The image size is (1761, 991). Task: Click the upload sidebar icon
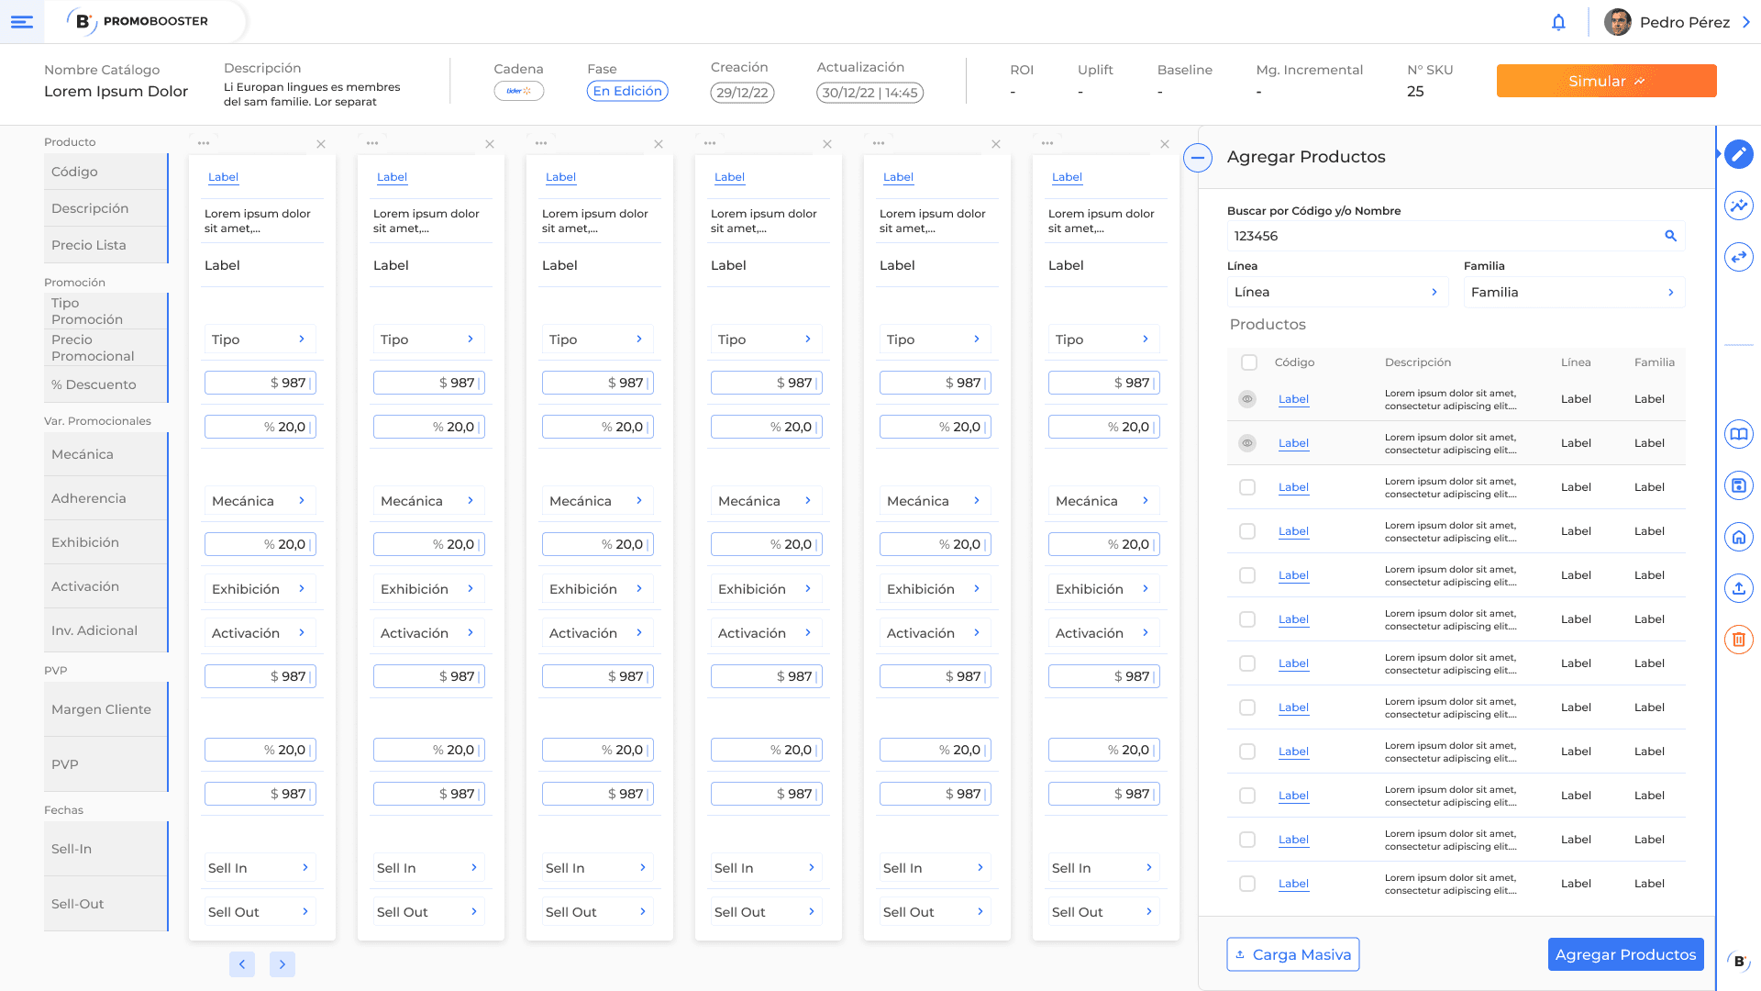point(1738,588)
